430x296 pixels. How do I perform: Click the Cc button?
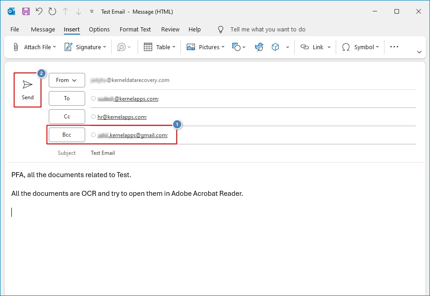click(67, 117)
